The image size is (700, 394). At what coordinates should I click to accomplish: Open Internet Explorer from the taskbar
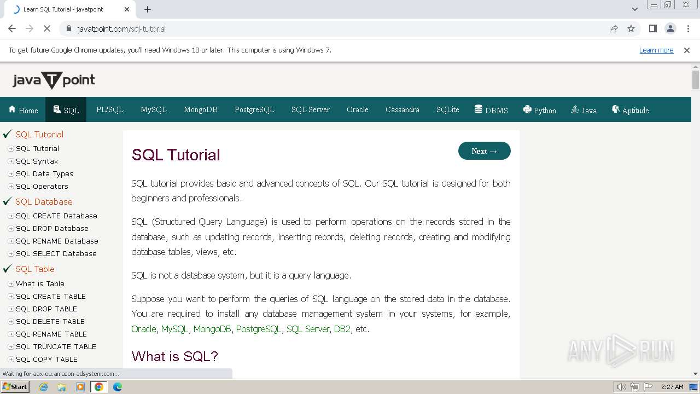tap(43, 387)
